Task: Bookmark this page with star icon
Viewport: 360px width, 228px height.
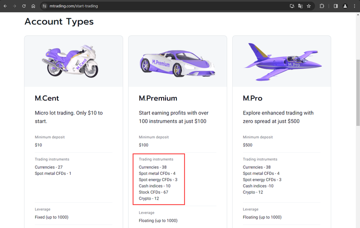Action: [x=309, y=6]
